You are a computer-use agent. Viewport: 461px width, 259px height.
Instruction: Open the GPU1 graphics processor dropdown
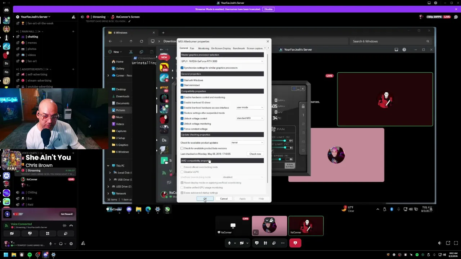tap(222, 61)
